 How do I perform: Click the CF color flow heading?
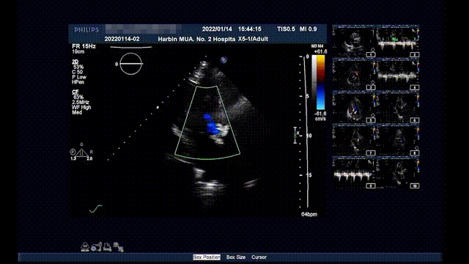[x=75, y=92]
